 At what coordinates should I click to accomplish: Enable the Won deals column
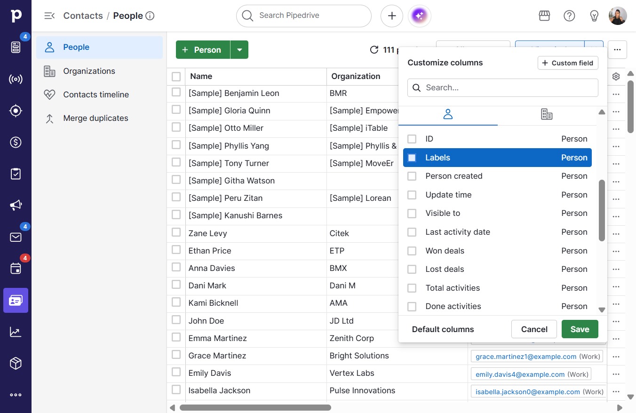point(412,251)
